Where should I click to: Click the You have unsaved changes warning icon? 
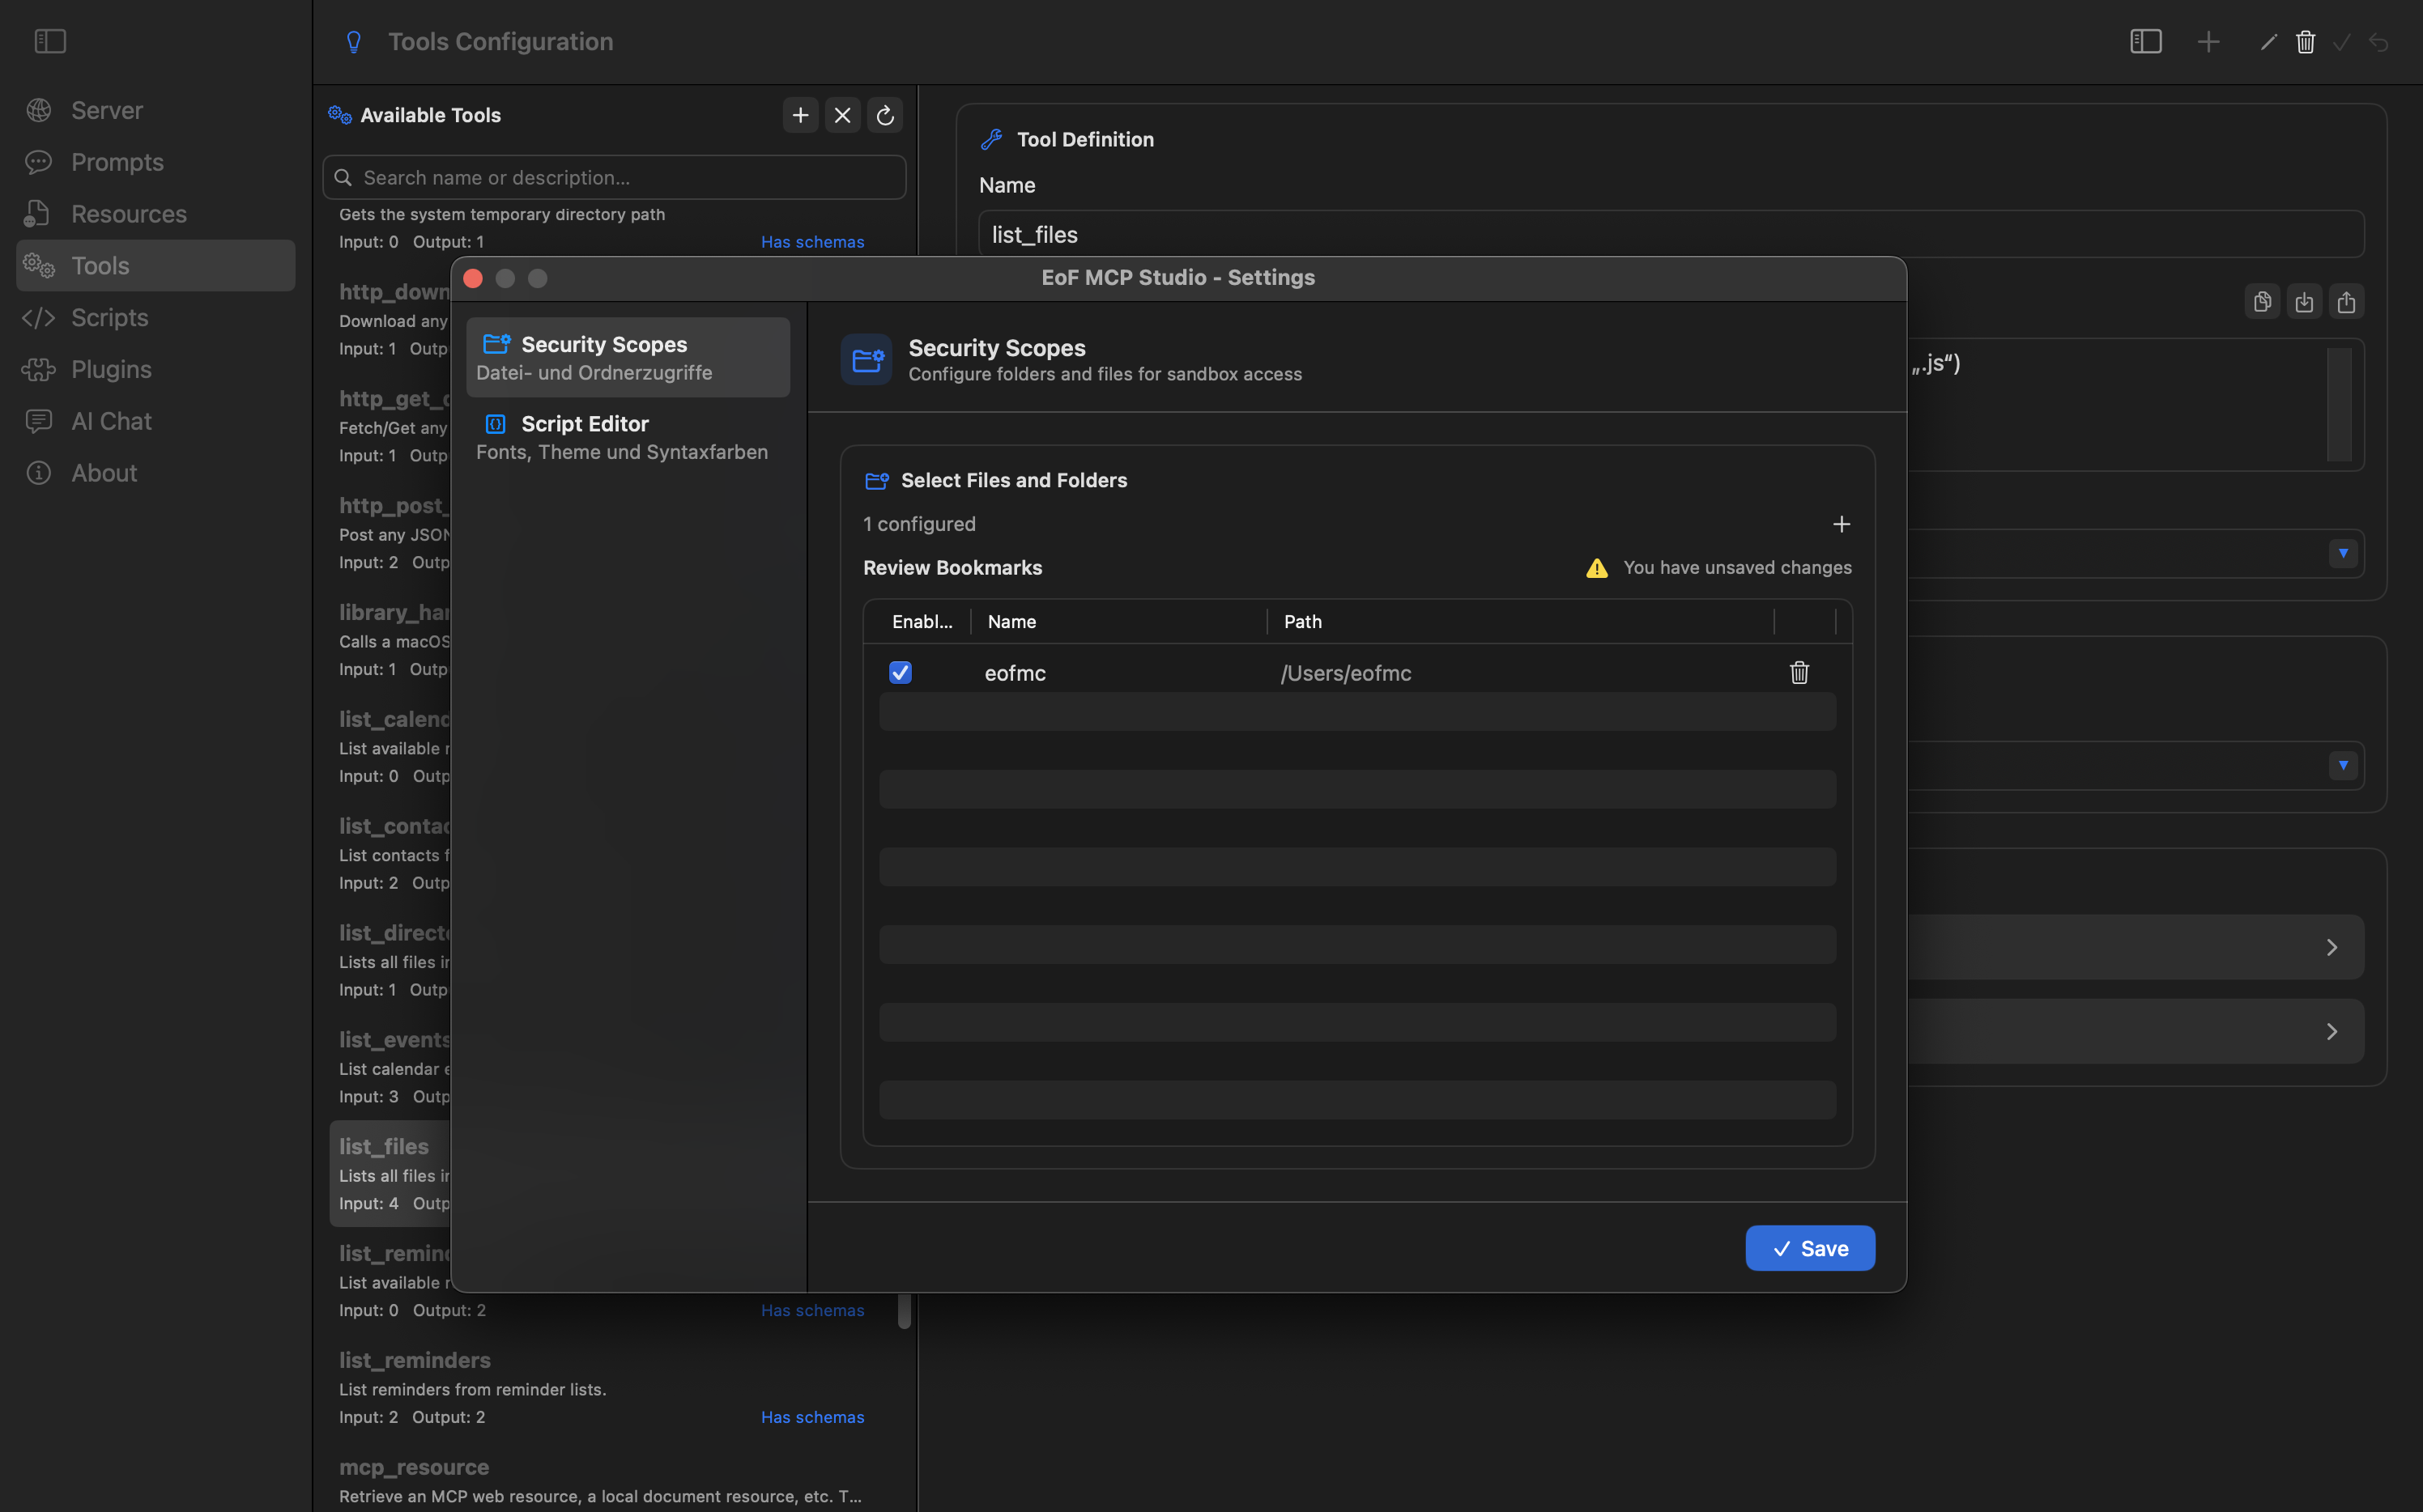pyautogui.click(x=1597, y=568)
